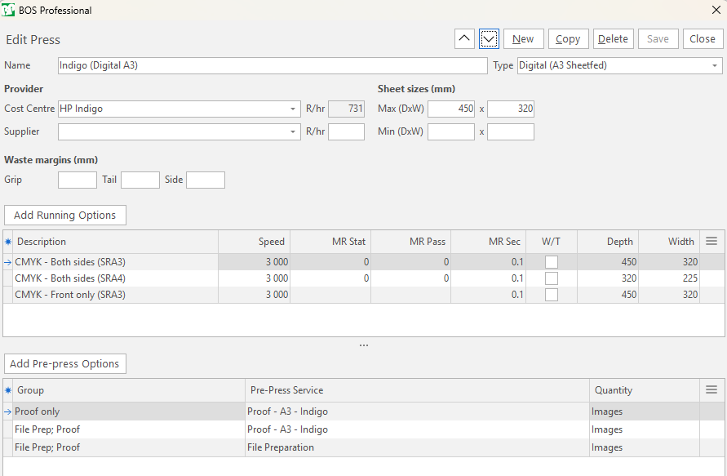The height and width of the screenshot is (476, 727).
Task: Open the Type dropdown
Action: tap(715, 66)
